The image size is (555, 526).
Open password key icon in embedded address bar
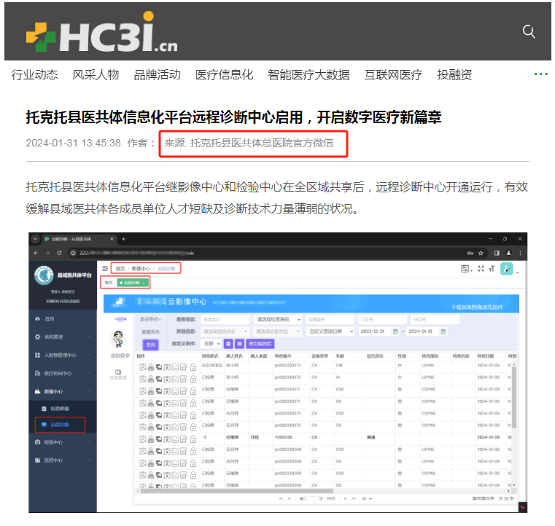click(470, 253)
